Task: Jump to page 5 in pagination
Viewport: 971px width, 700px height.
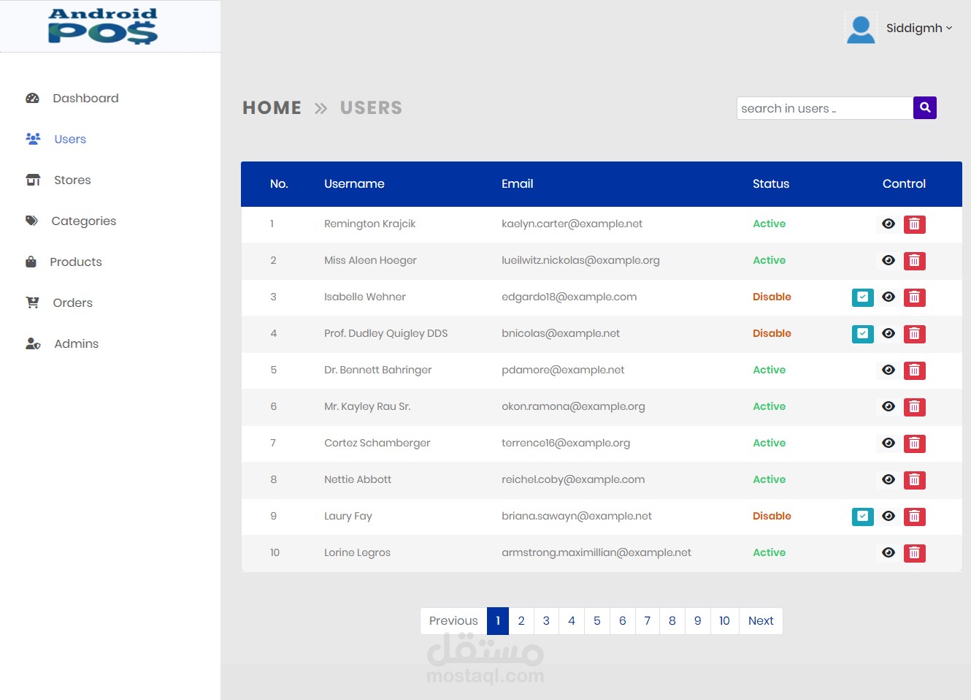Action: [x=596, y=621]
